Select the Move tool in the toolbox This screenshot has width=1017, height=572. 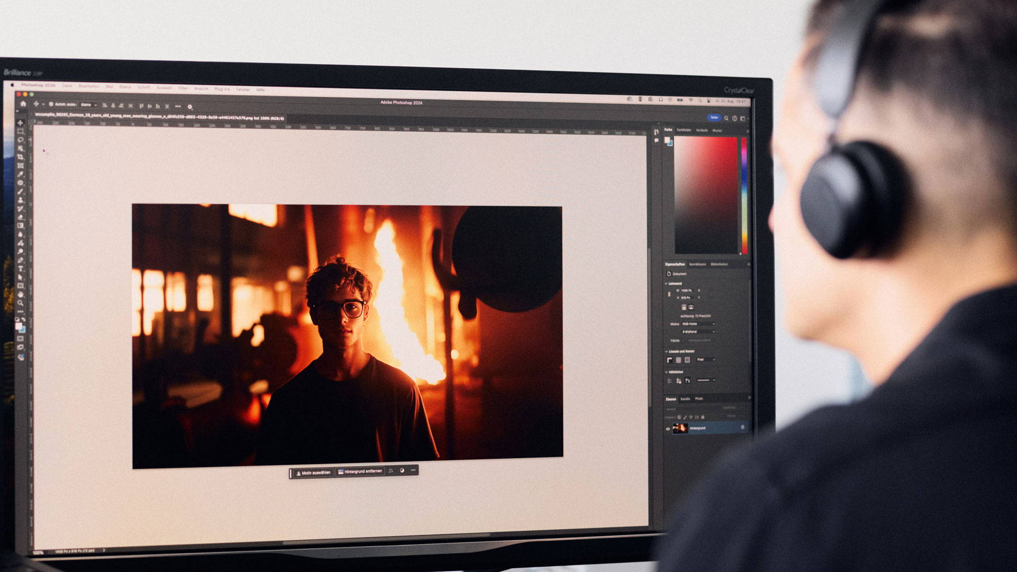[20, 122]
